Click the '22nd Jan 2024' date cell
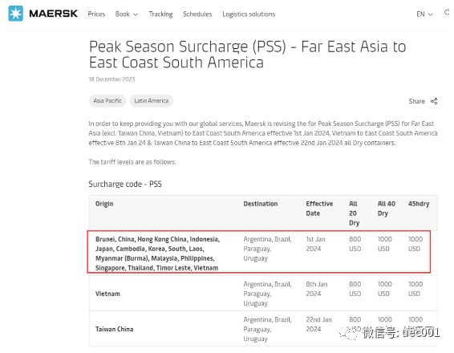The width and height of the screenshot is (454, 353). pos(318,324)
